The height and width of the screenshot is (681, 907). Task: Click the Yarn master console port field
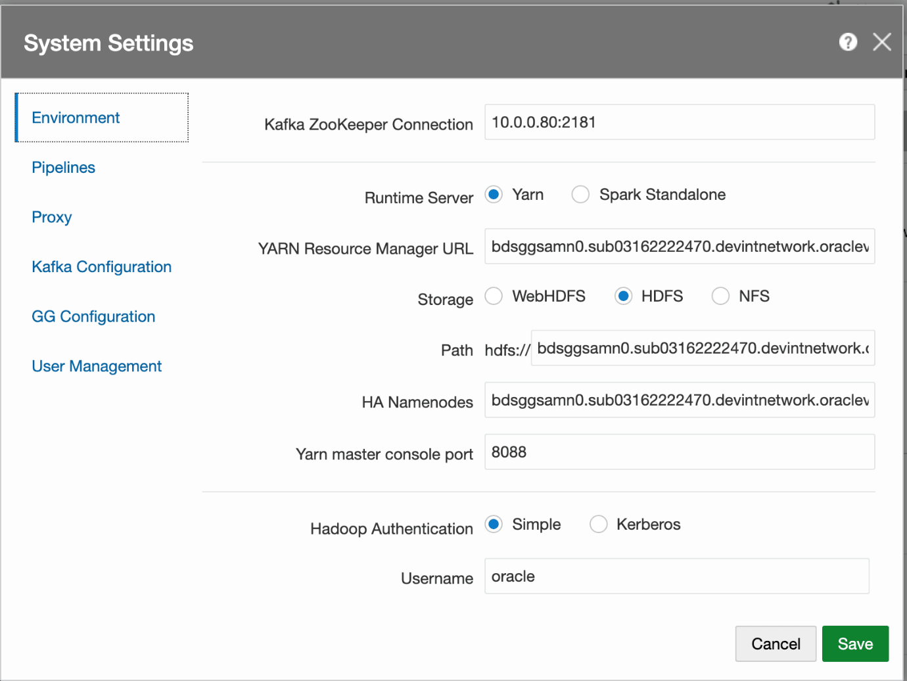point(680,452)
